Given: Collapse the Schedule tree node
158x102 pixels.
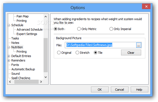Looking at the screenshot, I should [x=9, y=25].
